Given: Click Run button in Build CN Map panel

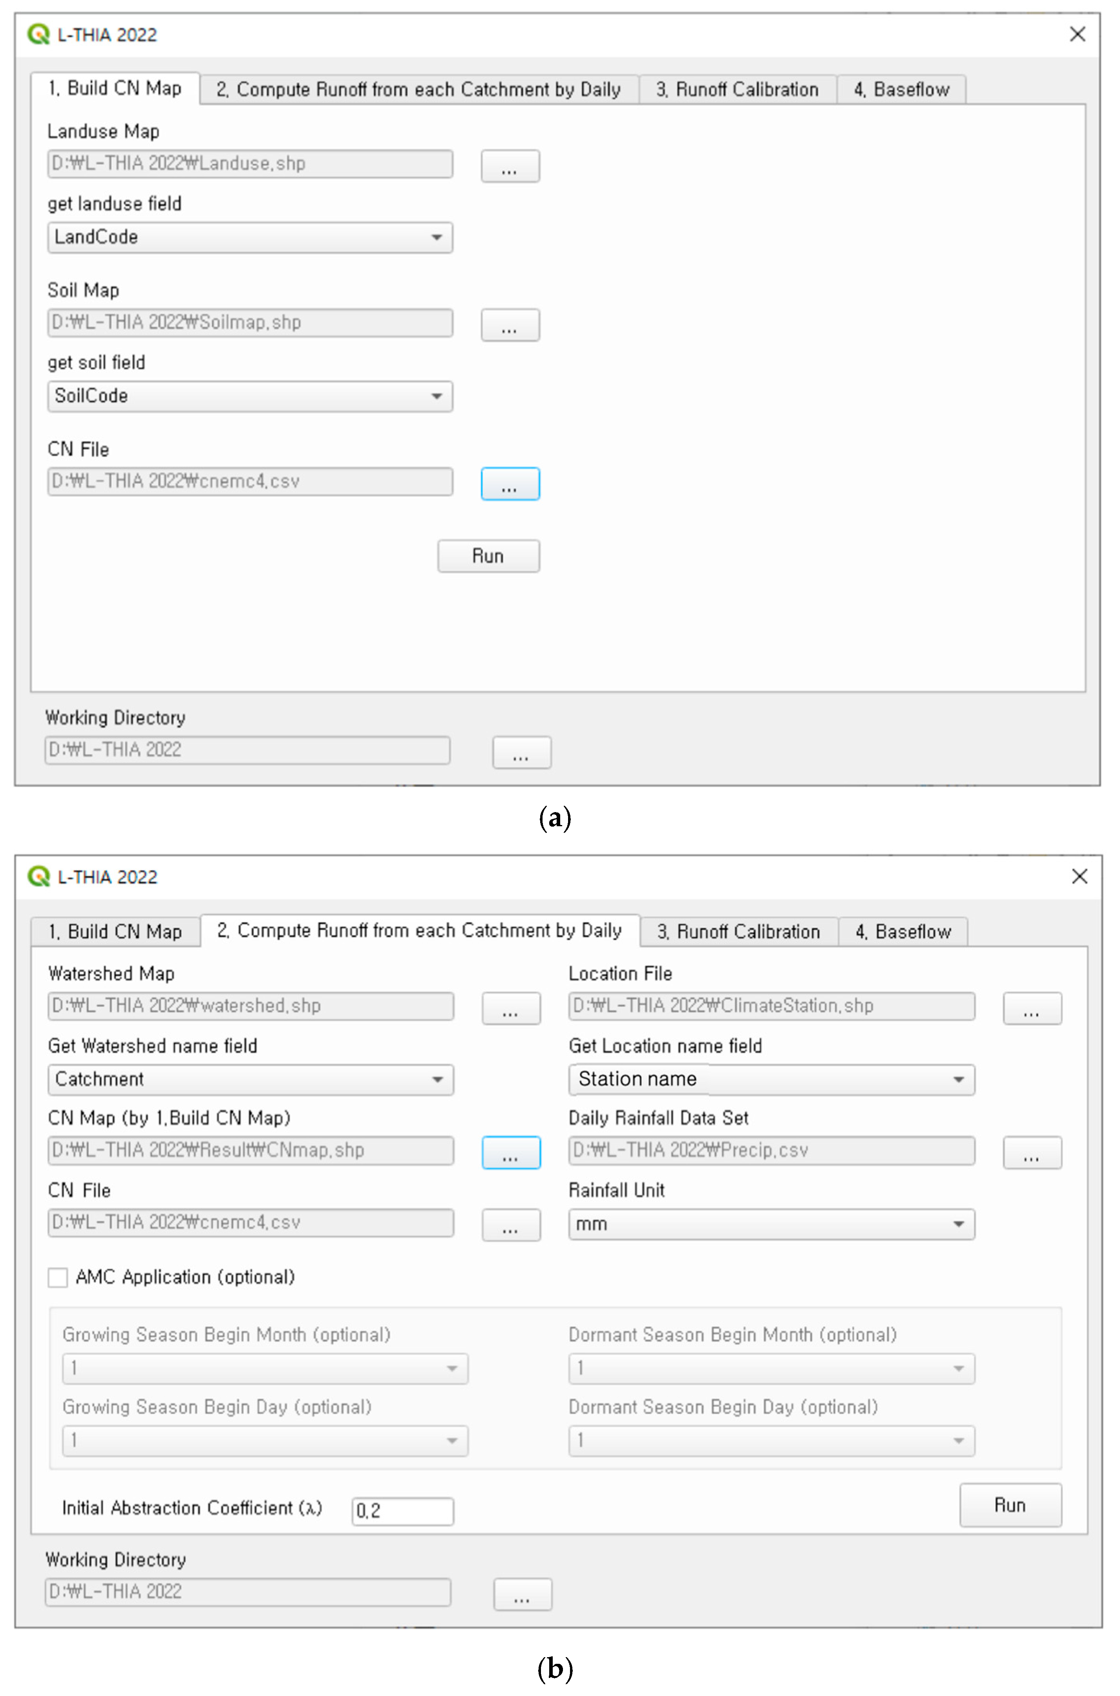Looking at the screenshot, I should click(x=488, y=556).
